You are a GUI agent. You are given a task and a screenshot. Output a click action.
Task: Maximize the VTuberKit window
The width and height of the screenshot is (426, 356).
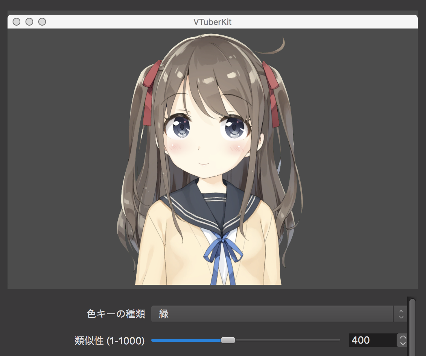pos(42,22)
